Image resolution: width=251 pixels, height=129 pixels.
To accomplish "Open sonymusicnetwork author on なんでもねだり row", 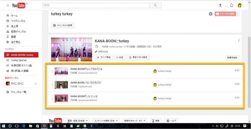I will click(x=88, y=73).
